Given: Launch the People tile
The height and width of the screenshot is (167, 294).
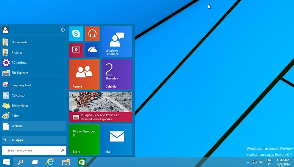Looking at the screenshot, I should 84,74.
